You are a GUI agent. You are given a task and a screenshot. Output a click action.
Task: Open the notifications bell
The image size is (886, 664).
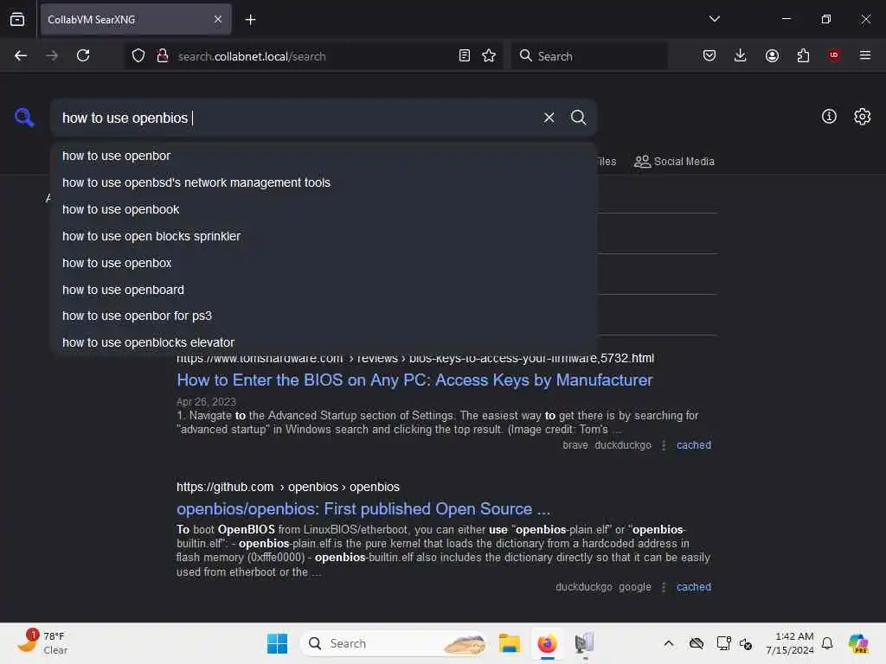826,643
